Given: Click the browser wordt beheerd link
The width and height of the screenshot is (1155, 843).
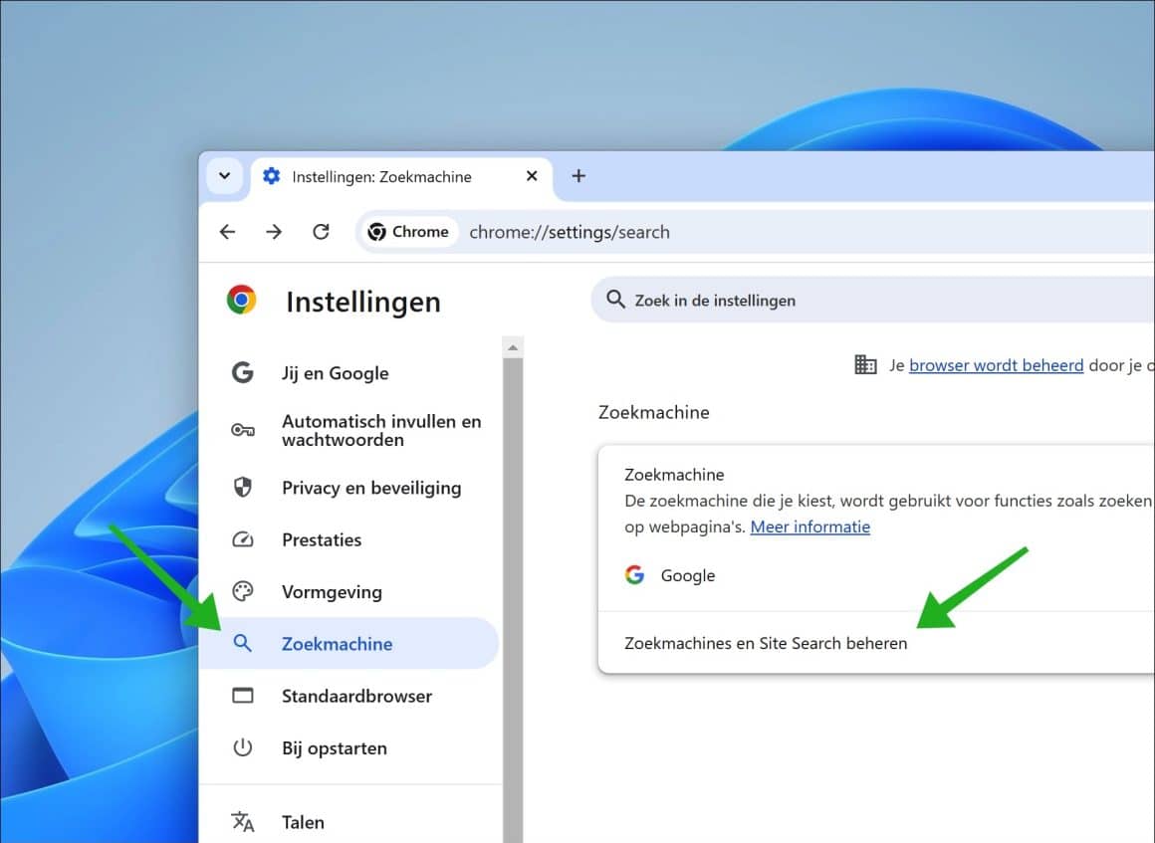Looking at the screenshot, I should point(996,365).
